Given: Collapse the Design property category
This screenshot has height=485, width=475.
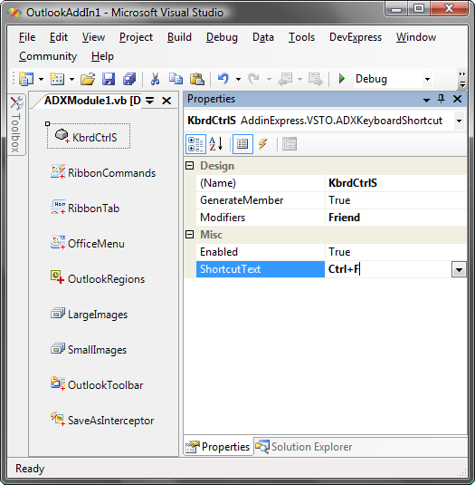Looking at the screenshot, I should point(189,166).
